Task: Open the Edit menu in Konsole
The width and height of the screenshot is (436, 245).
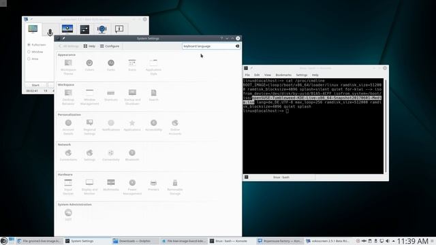Action: click(257, 75)
